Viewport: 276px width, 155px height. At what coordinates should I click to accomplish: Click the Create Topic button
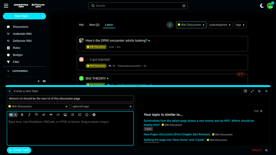19,150
